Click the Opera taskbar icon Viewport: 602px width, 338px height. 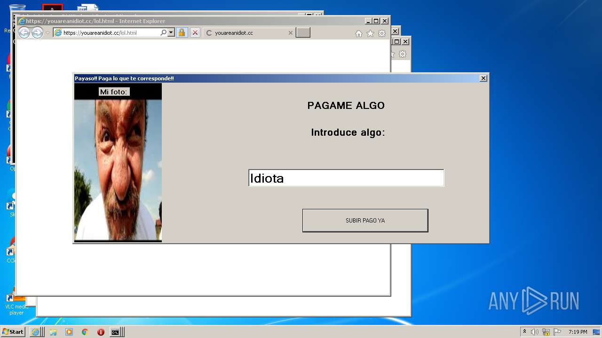tap(101, 332)
